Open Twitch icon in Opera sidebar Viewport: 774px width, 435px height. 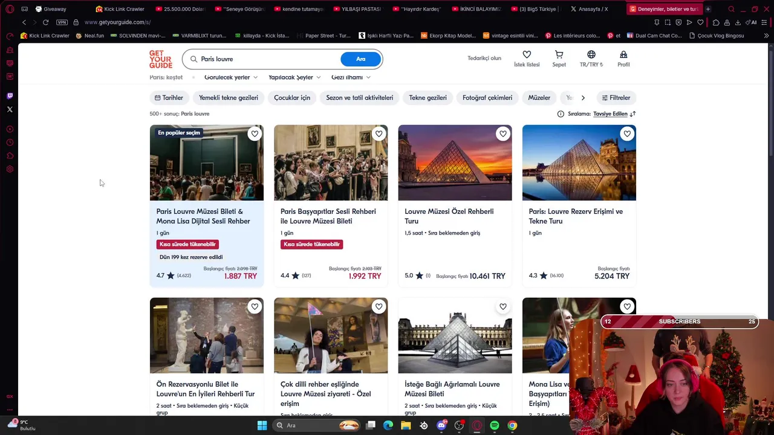10,95
